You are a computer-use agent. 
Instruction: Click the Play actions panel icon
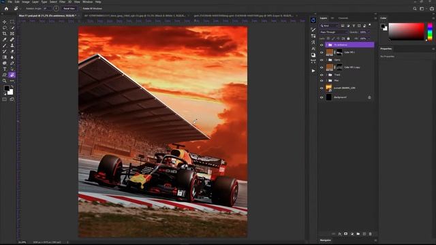tap(313, 71)
